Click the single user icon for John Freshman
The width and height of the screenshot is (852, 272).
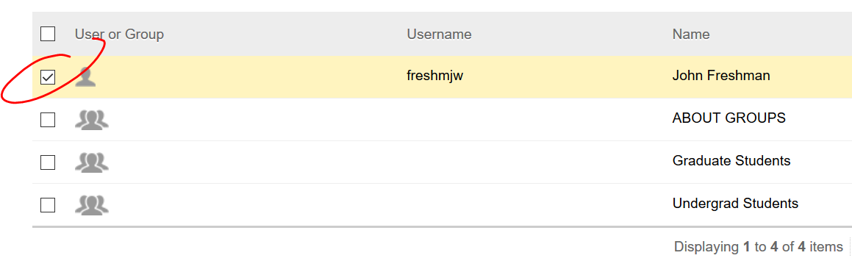[85, 76]
